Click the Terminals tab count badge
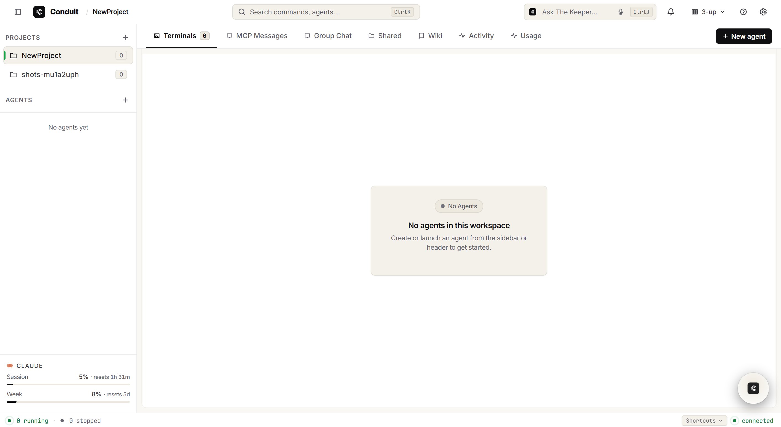 coord(204,36)
